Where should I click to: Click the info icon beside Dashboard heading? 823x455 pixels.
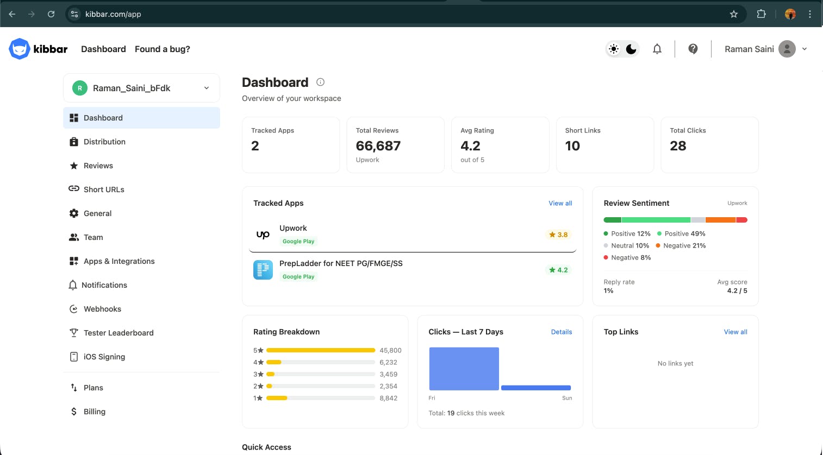click(x=321, y=82)
